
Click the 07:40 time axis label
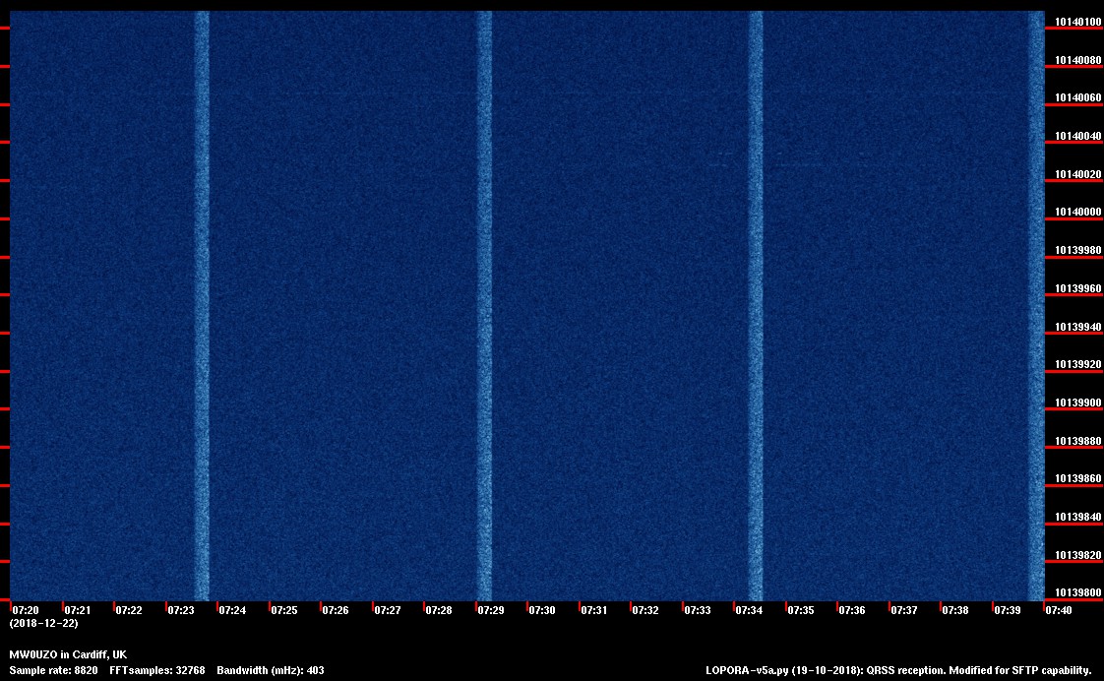pyautogui.click(x=1059, y=610)
